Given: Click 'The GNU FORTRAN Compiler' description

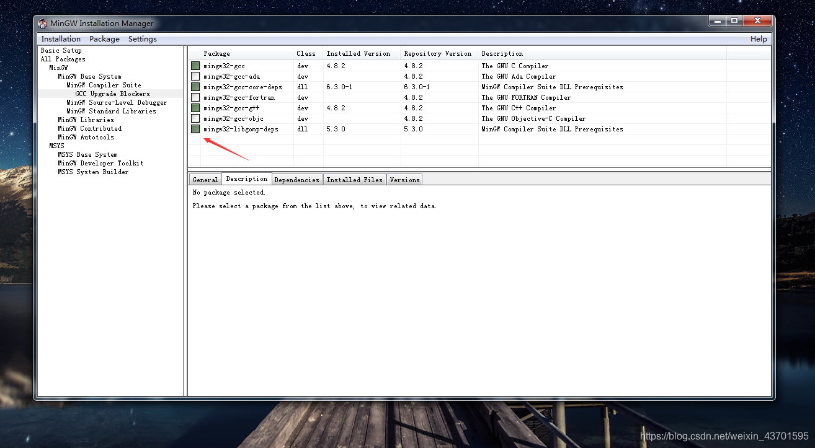Looking at the screenshot, I should coord(526,97).
